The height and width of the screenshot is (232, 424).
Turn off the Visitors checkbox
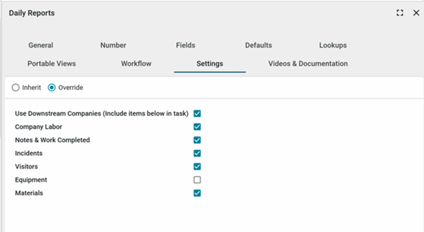coord(197,167)
